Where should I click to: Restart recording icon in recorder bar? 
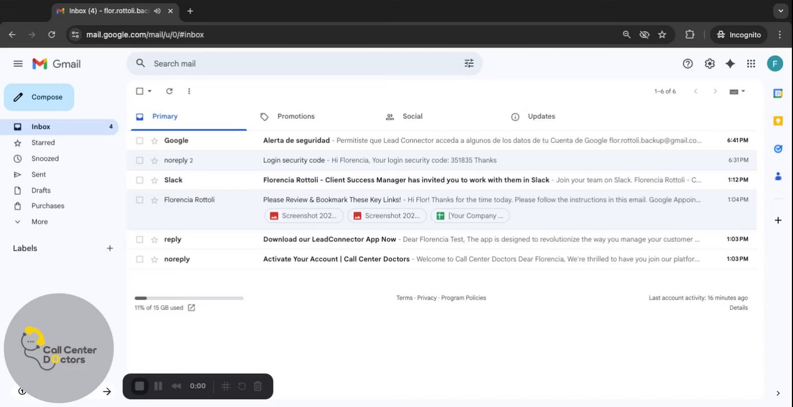click(242, 386)
